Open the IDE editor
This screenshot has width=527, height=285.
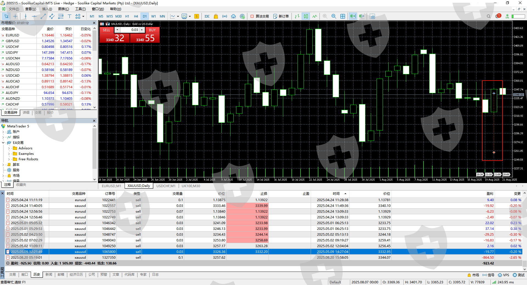(207, 16)
